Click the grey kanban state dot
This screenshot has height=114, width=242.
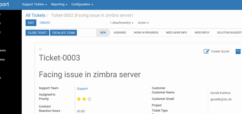click(40, 49)
